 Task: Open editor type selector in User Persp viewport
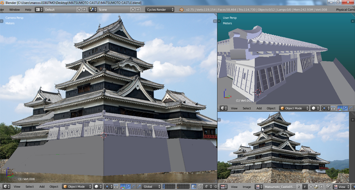pos(224,108)
